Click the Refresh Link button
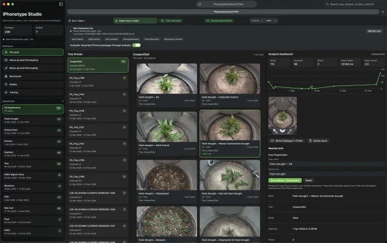 coord(374,31)
